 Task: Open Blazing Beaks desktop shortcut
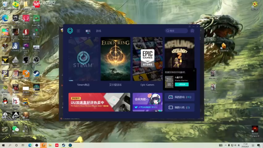pyautogui.click(x=36, y=20)
